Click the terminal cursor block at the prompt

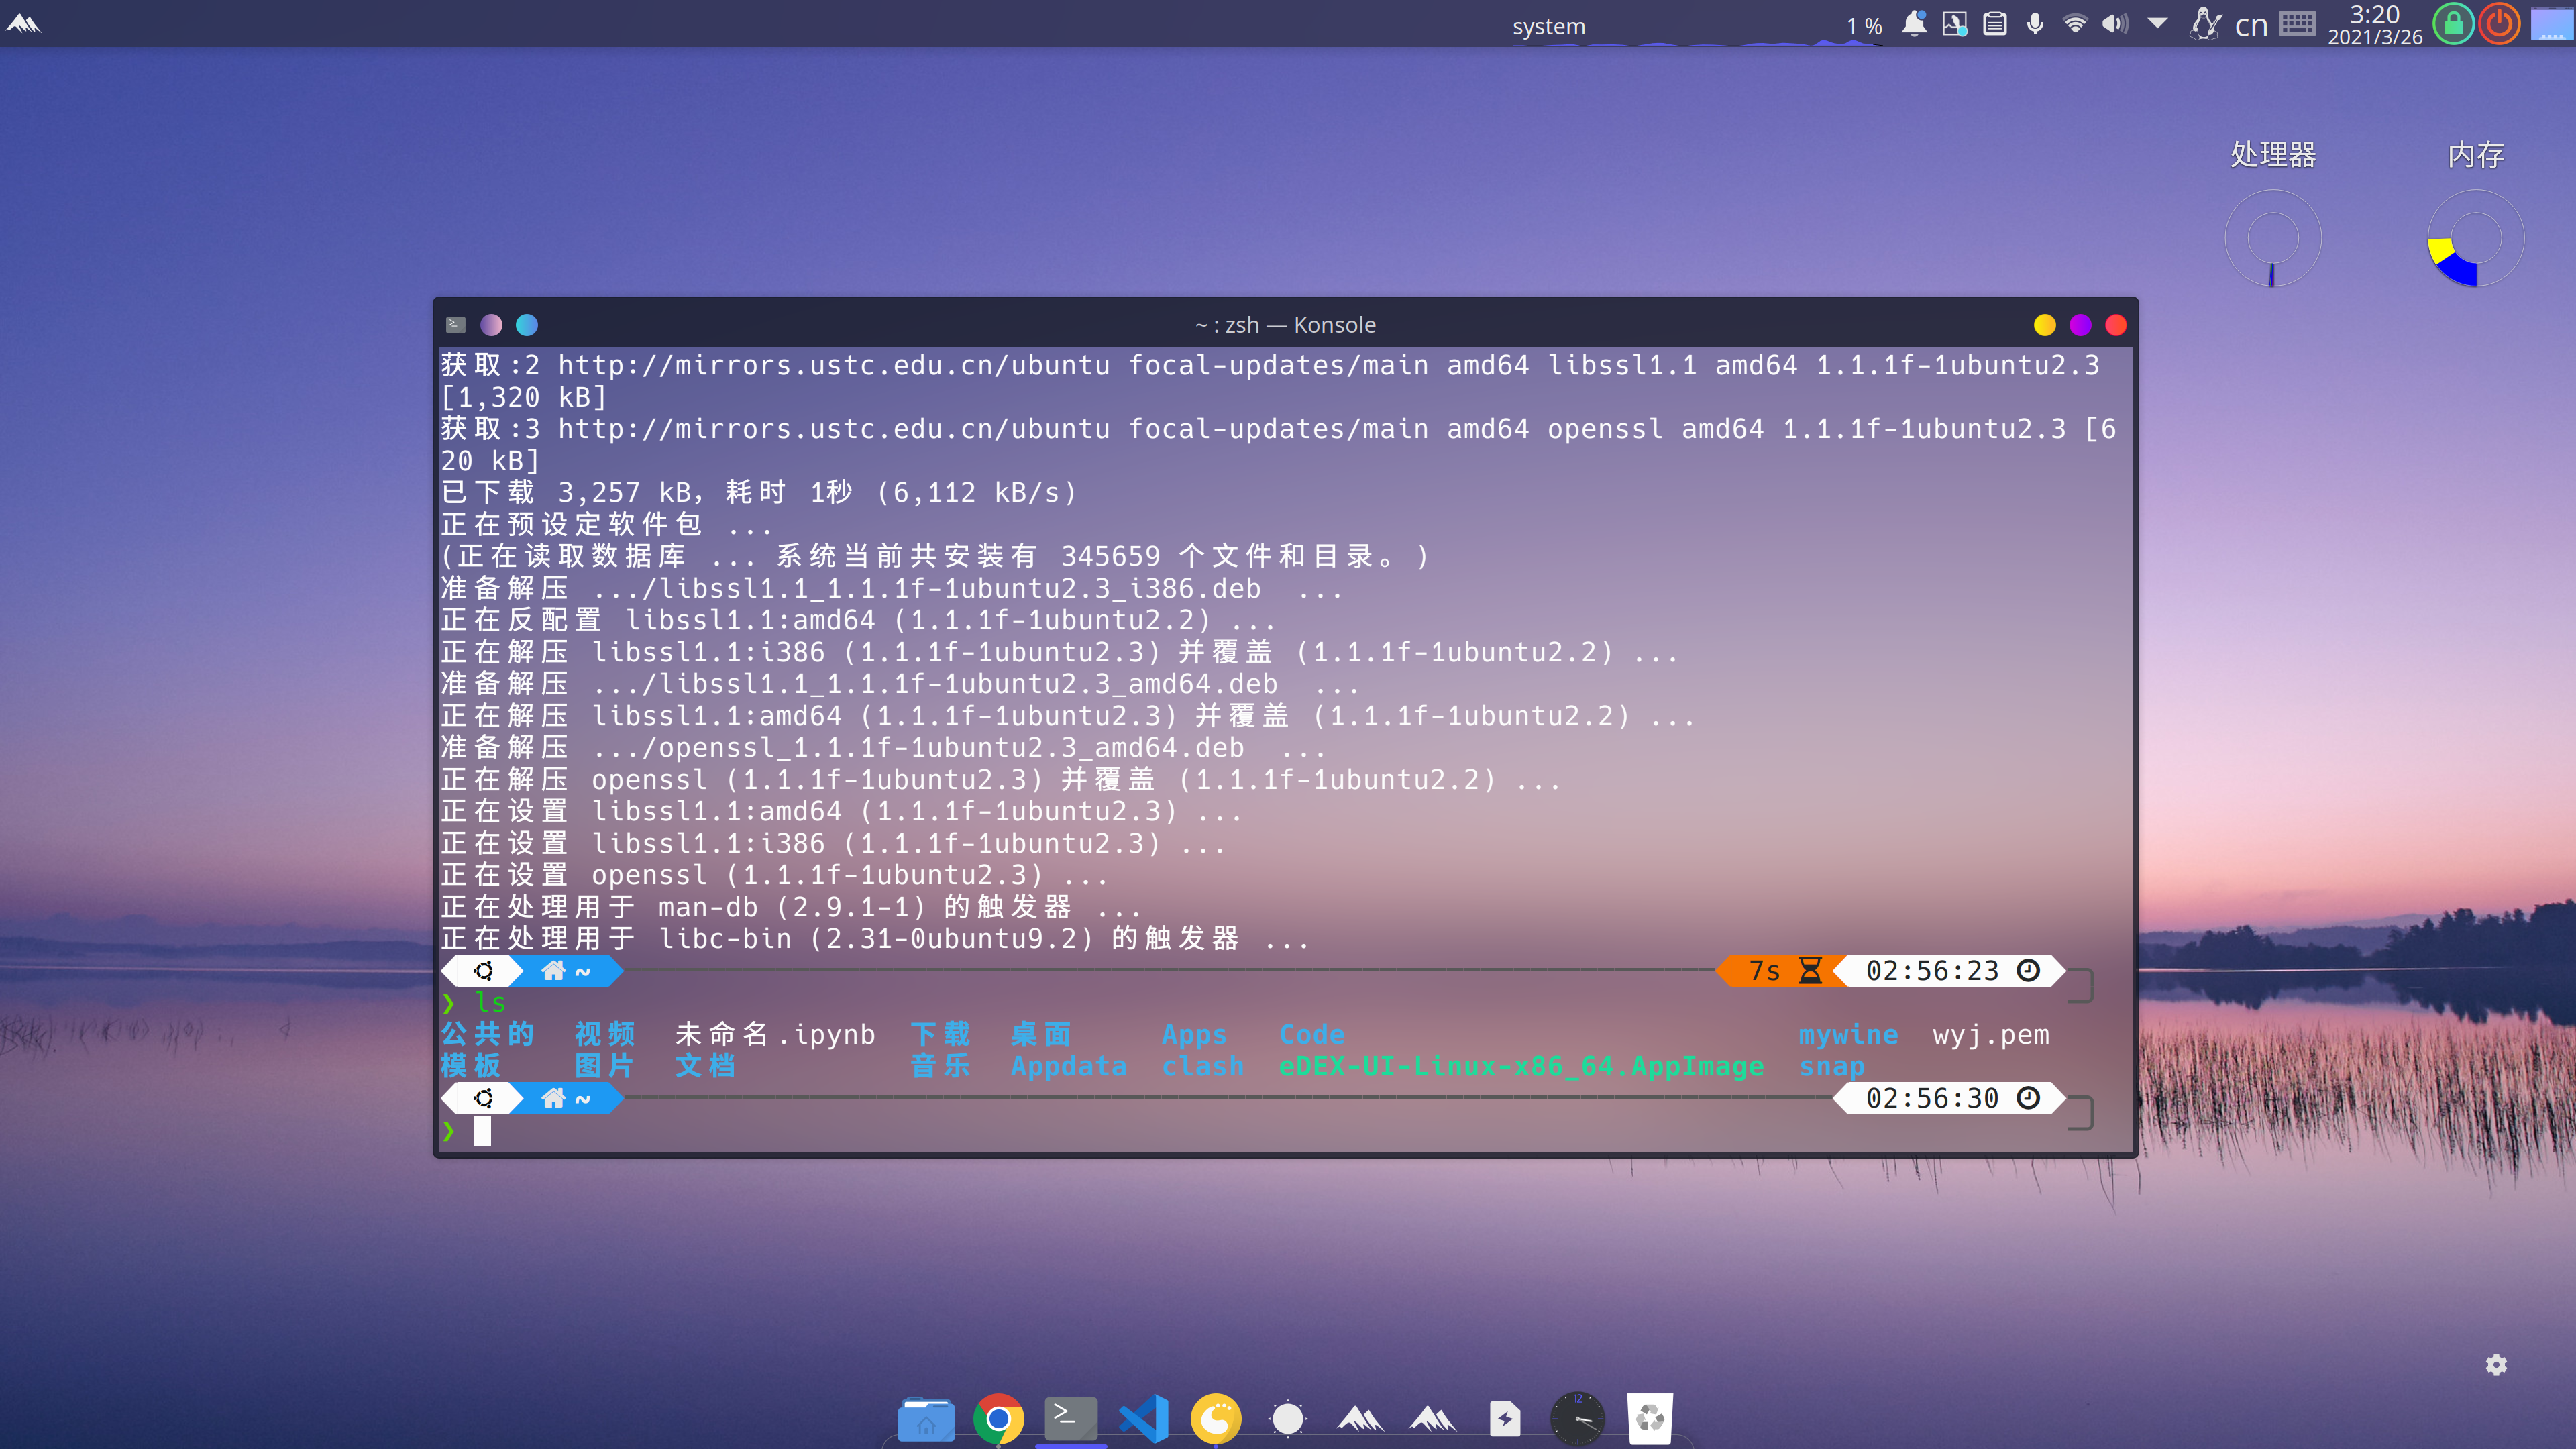coord(483,1131)
